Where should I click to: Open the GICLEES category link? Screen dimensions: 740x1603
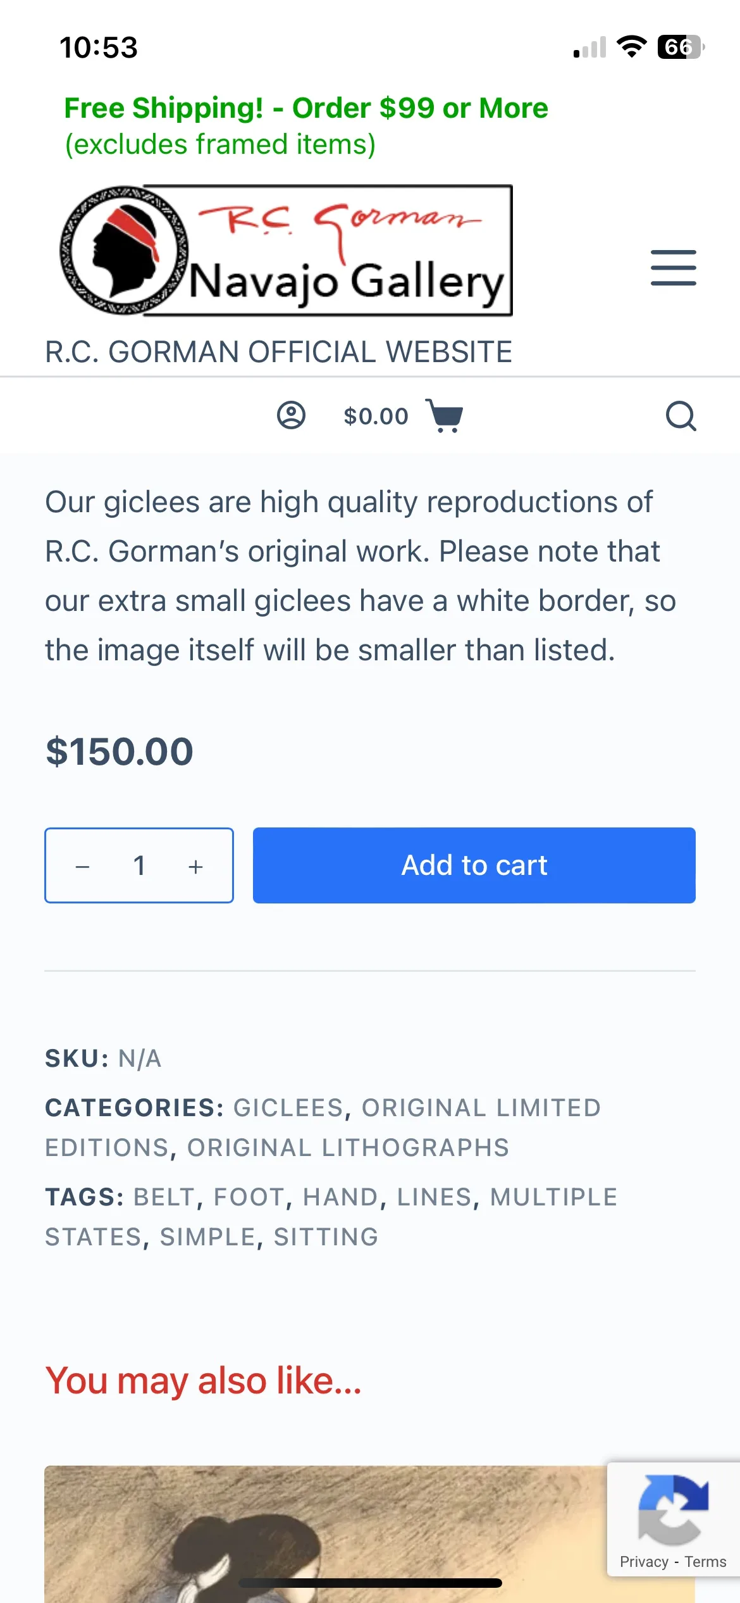pyautogui.click(x=290, y=1107)
